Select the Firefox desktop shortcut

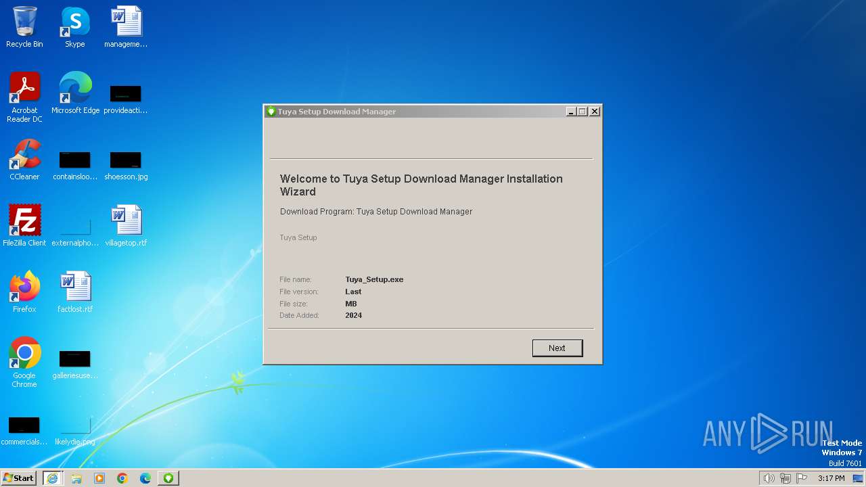(24, 292)
